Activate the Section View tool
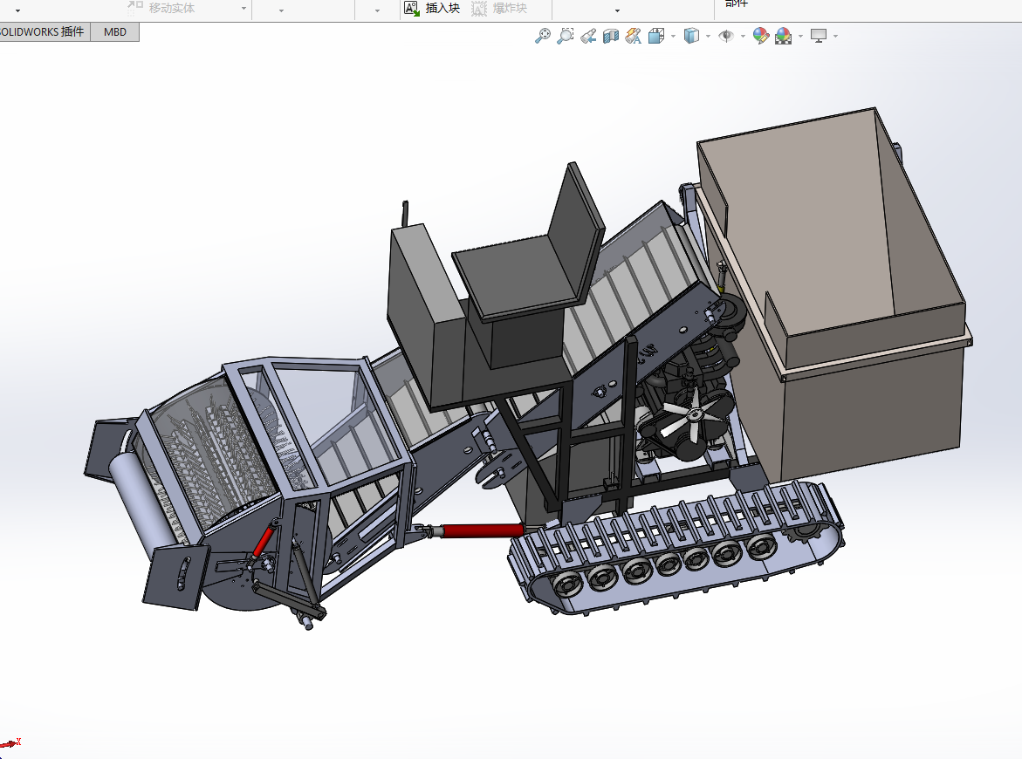This screenshot has height=759, width=1022. pyautogui.click(x=611, y=36)
